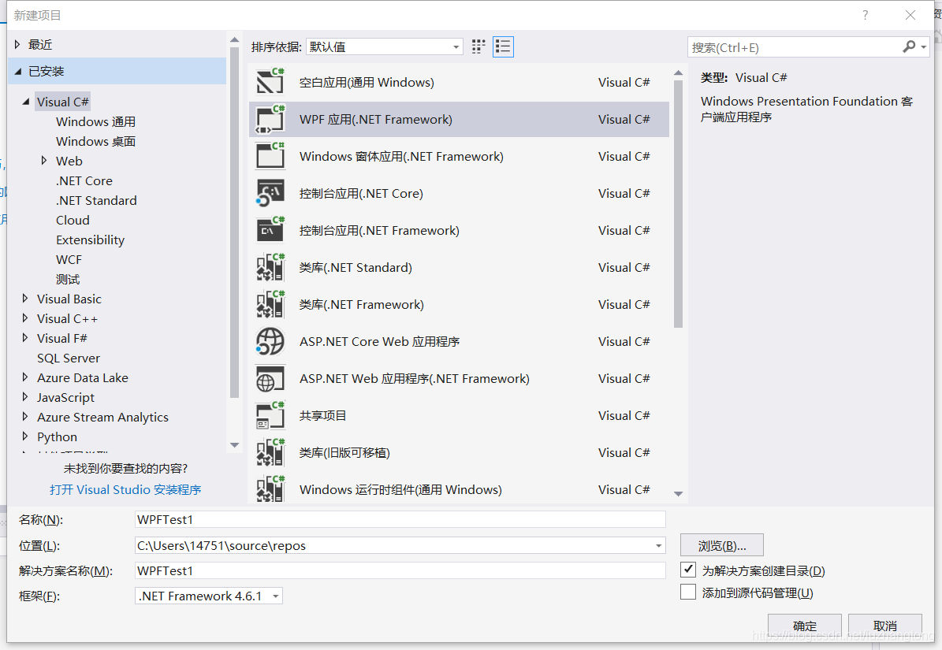Select Windows 窗体应用(.NET Framework) text
The image size is (942, 650).
[x=401, y=157]
